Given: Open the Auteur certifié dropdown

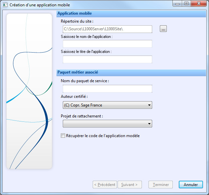Looking at the screenshot, I should click(107, 105).
